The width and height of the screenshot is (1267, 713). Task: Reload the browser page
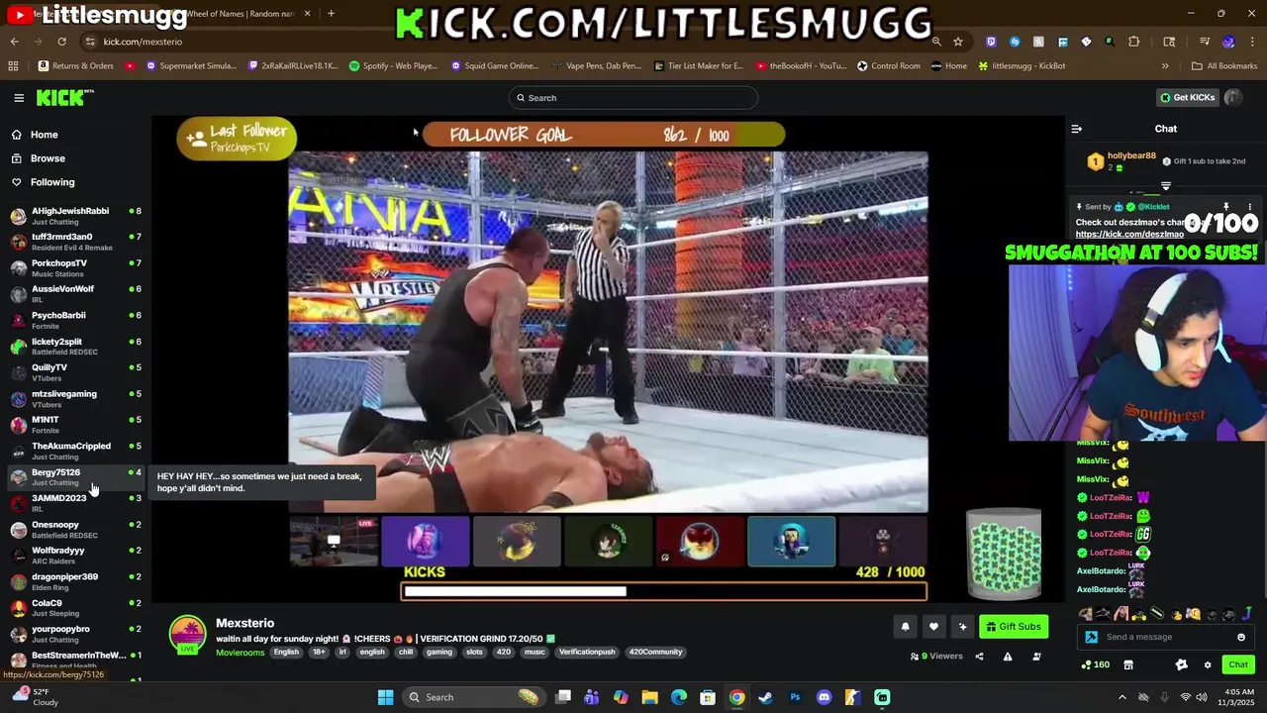pyautogui.click(x=61, y=42)
